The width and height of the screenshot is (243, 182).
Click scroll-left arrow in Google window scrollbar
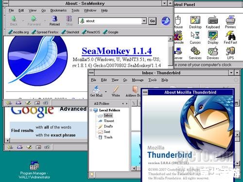click(x=7, y=140)
